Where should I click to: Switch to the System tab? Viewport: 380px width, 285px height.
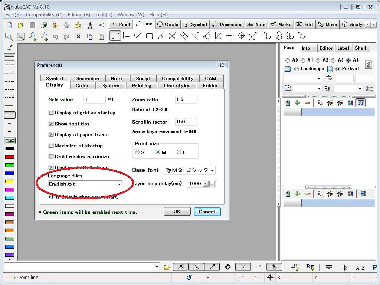110,86
